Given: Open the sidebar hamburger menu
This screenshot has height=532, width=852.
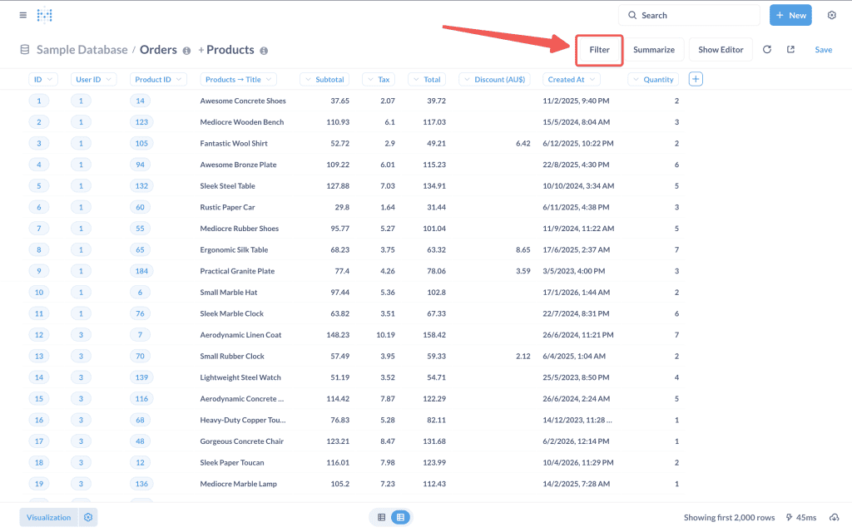Looking at the screenshot, I should click(x=22, y=15).
